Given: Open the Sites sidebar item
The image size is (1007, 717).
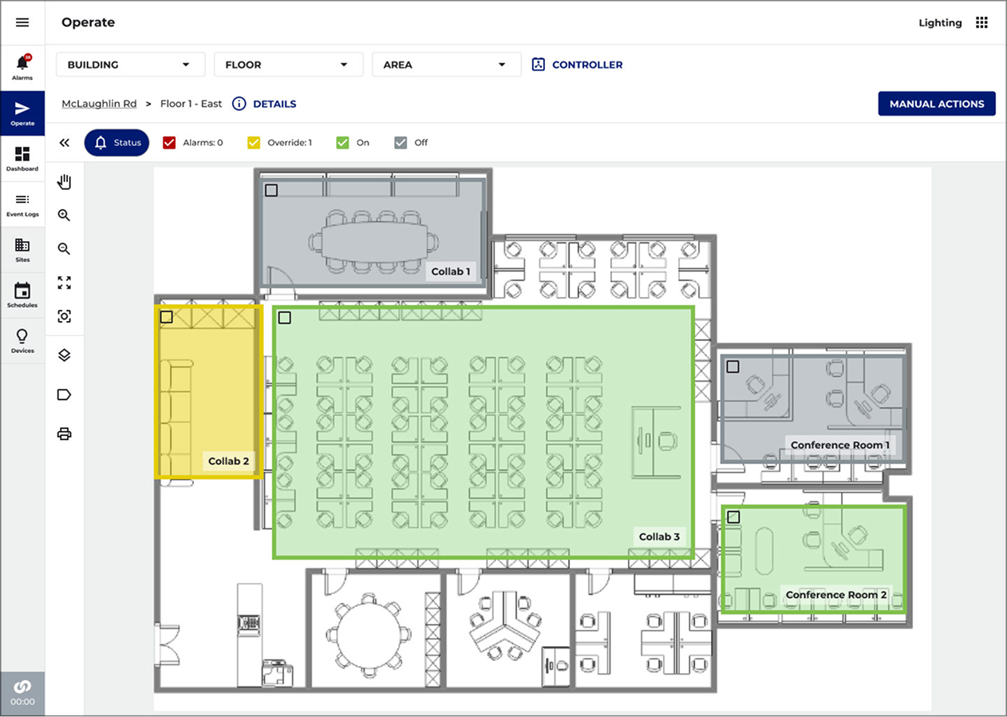Looking at the screenshot, I should (x=22, y=249).
